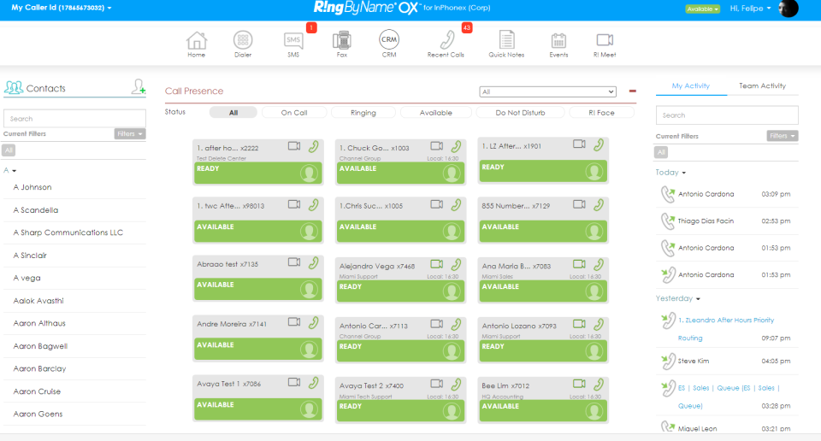Call Bee Lim x7012 phone icon
The width and height of the screenshot is (821, 441).
(599, 385)
